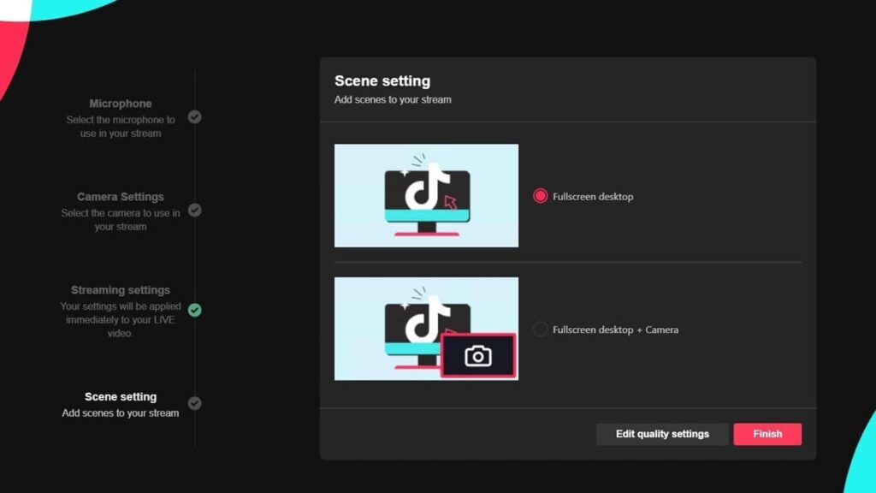Click the red Finish button
Image resolution: width=876 pixels, height=493 pixels.
(x=767, y=434)
